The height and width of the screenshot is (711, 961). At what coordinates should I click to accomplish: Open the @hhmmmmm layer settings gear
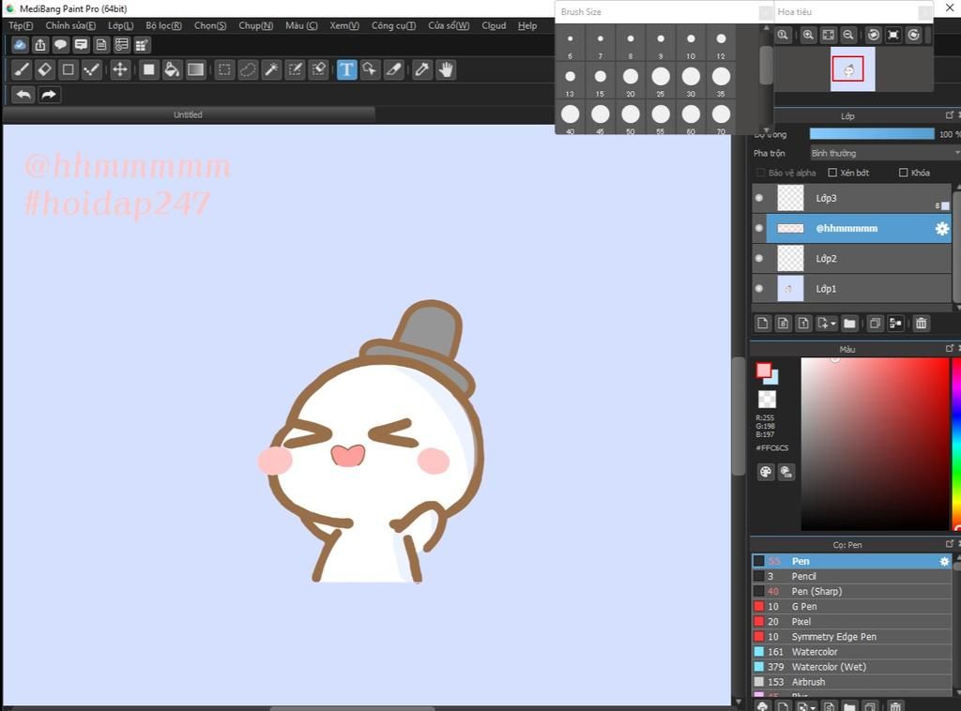coord(942,229)
